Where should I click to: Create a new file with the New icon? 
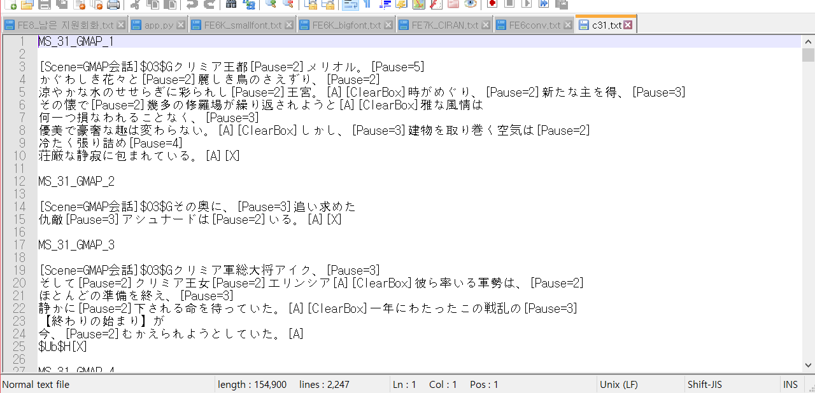tap(10, 4)
